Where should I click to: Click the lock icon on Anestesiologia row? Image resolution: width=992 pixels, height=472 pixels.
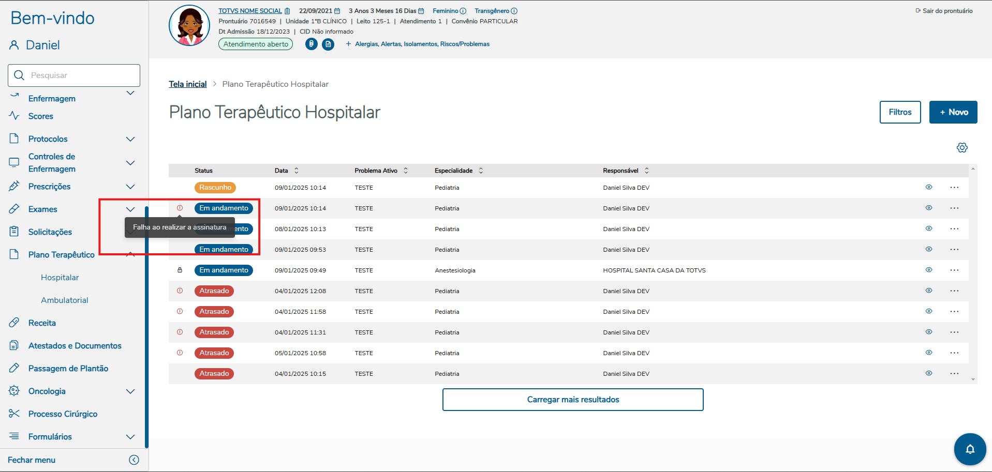coord(180,270)
